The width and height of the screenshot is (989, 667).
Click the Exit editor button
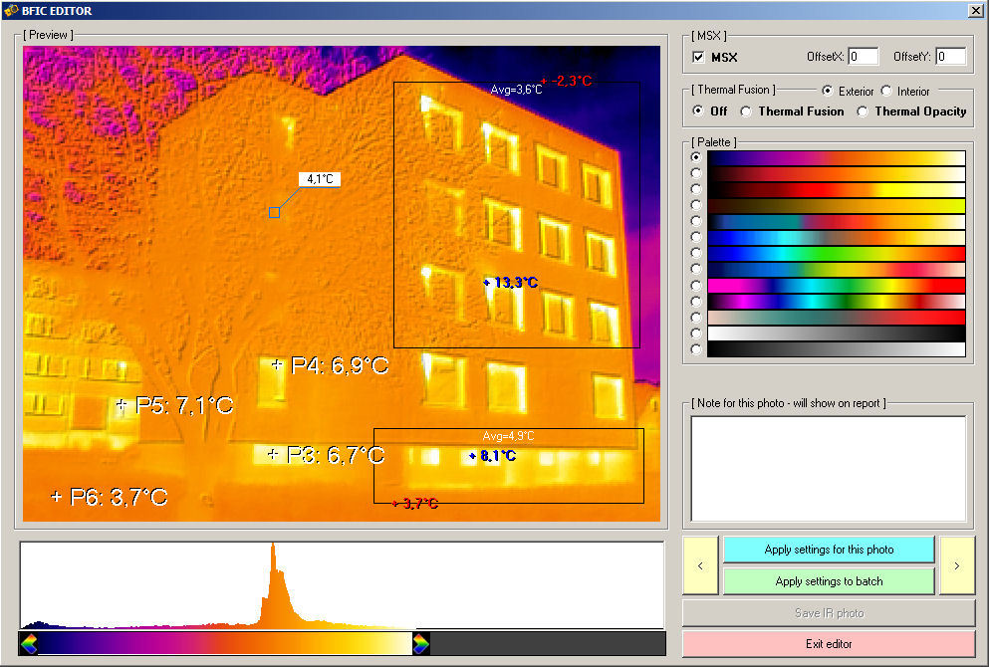pyautogui.click(x=829, y=644)
